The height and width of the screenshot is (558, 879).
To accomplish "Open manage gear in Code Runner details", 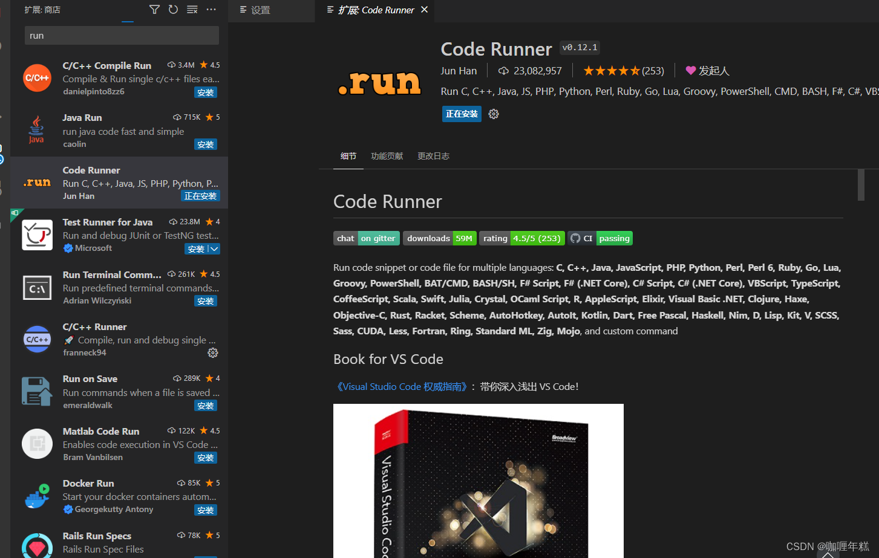I will 494,114.
